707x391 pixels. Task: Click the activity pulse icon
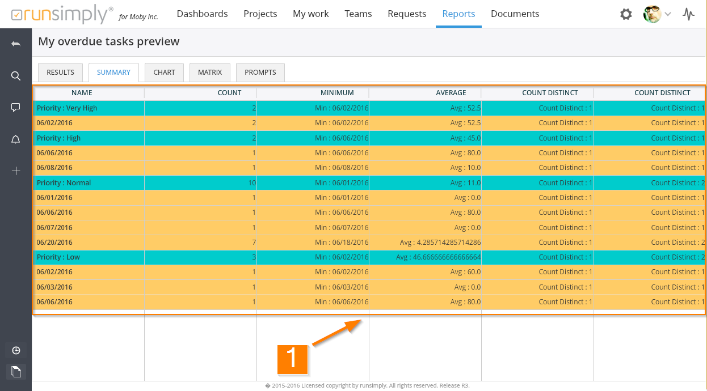688,14
